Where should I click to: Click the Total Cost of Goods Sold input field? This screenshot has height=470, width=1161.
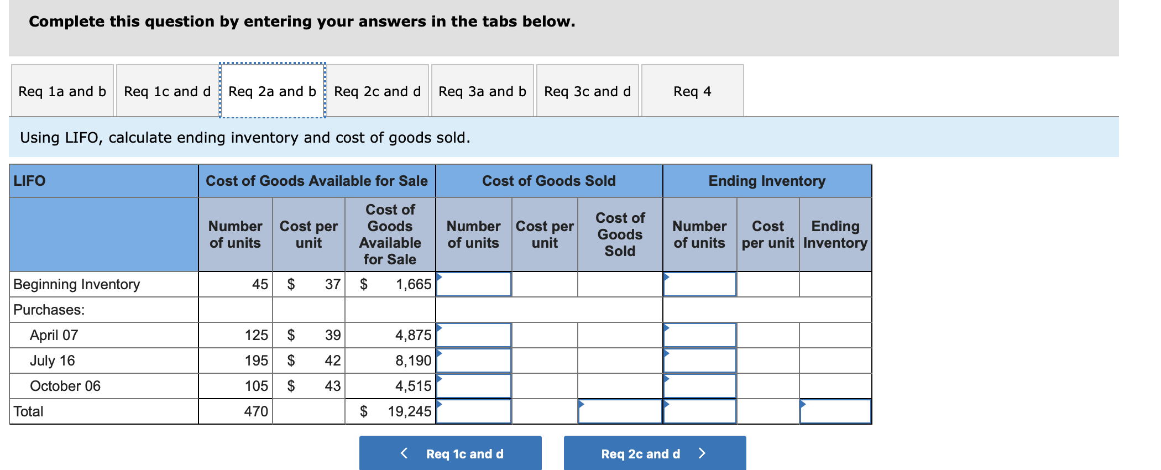click(x=620, y=410)
